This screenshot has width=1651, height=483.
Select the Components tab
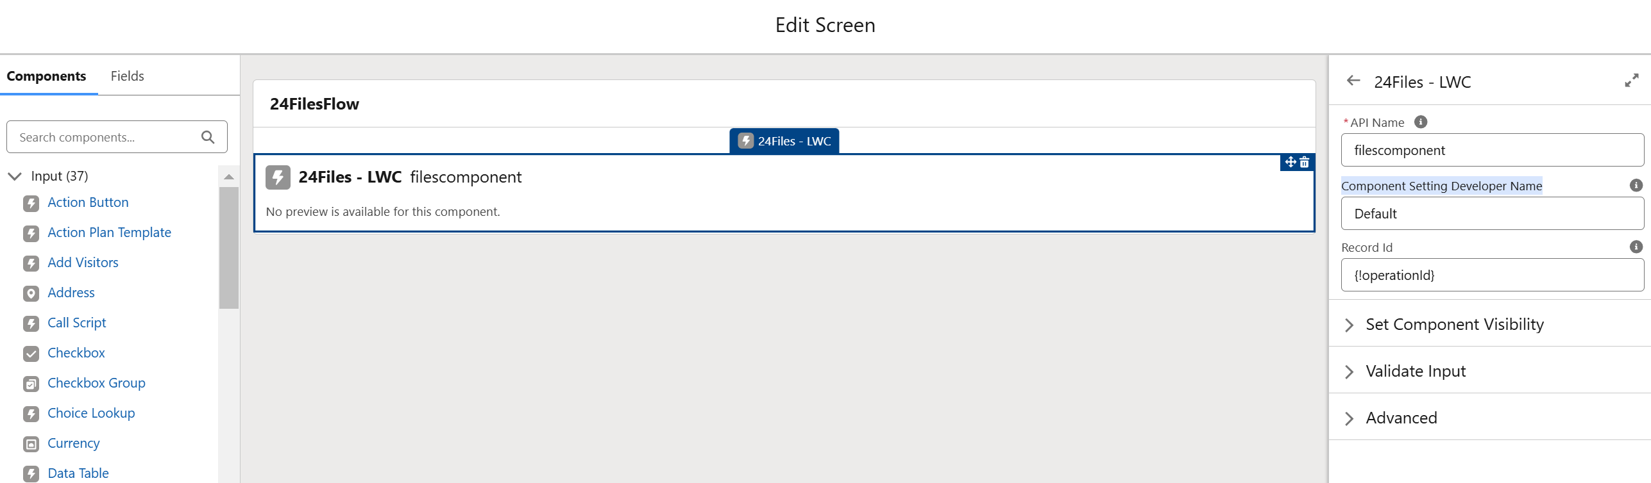(x=46, y=76)
